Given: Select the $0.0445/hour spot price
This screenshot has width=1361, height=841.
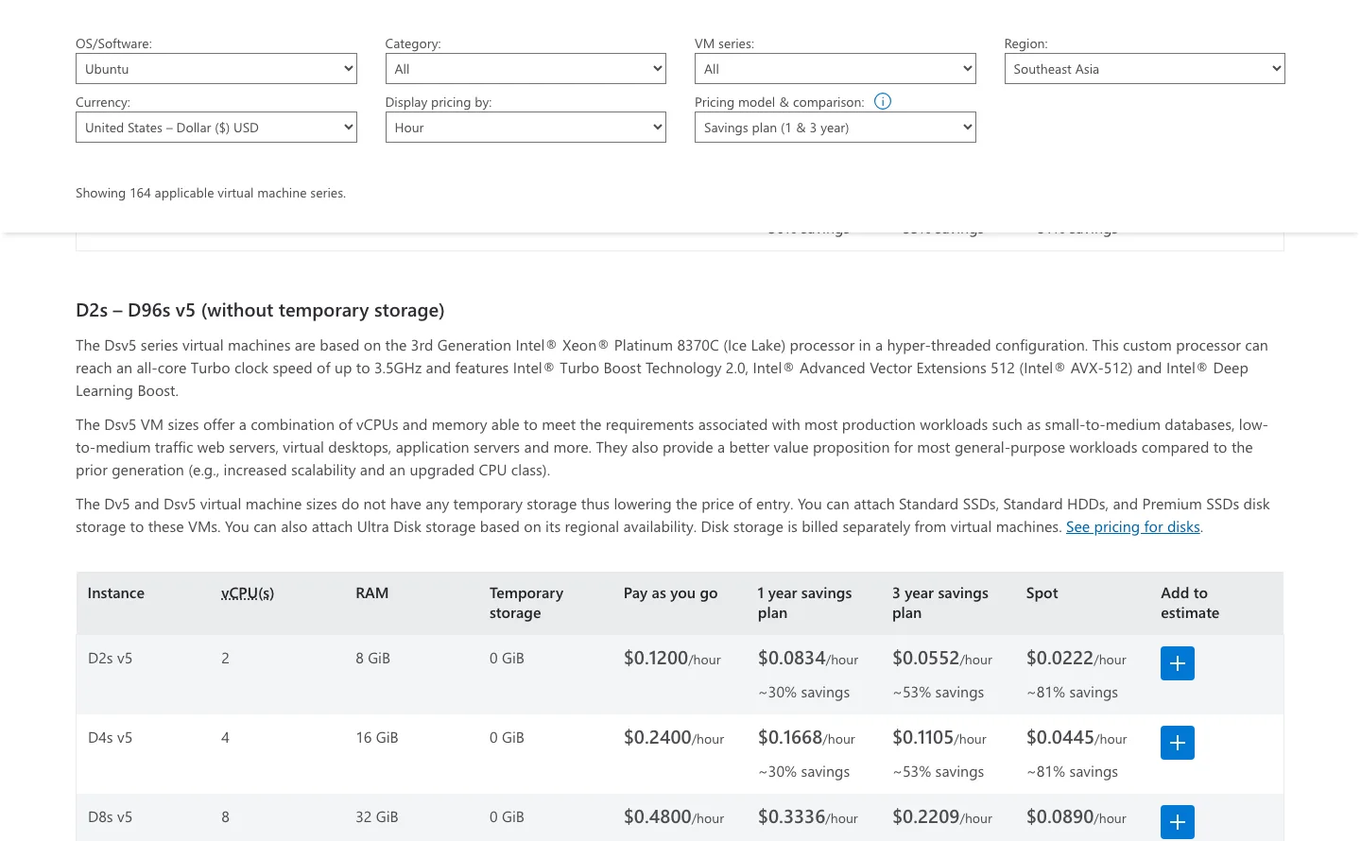Looking at the screenshot, I should point(1077,738).
